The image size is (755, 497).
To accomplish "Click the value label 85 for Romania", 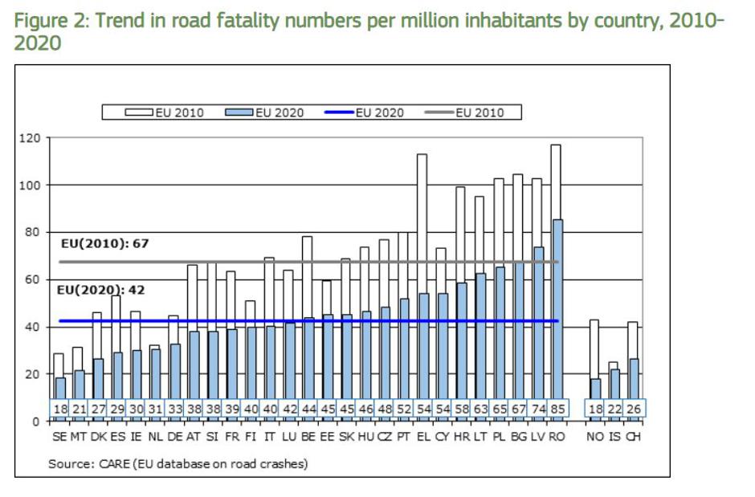I will (x=557, y=409).
